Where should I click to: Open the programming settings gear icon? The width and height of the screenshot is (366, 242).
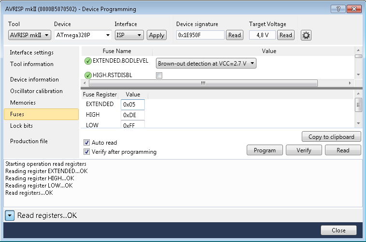tap(306, 35)
